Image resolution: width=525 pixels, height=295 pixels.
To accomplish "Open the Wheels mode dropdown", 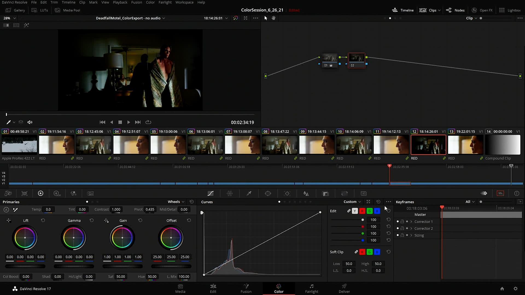I will click(x=176, y=202).
